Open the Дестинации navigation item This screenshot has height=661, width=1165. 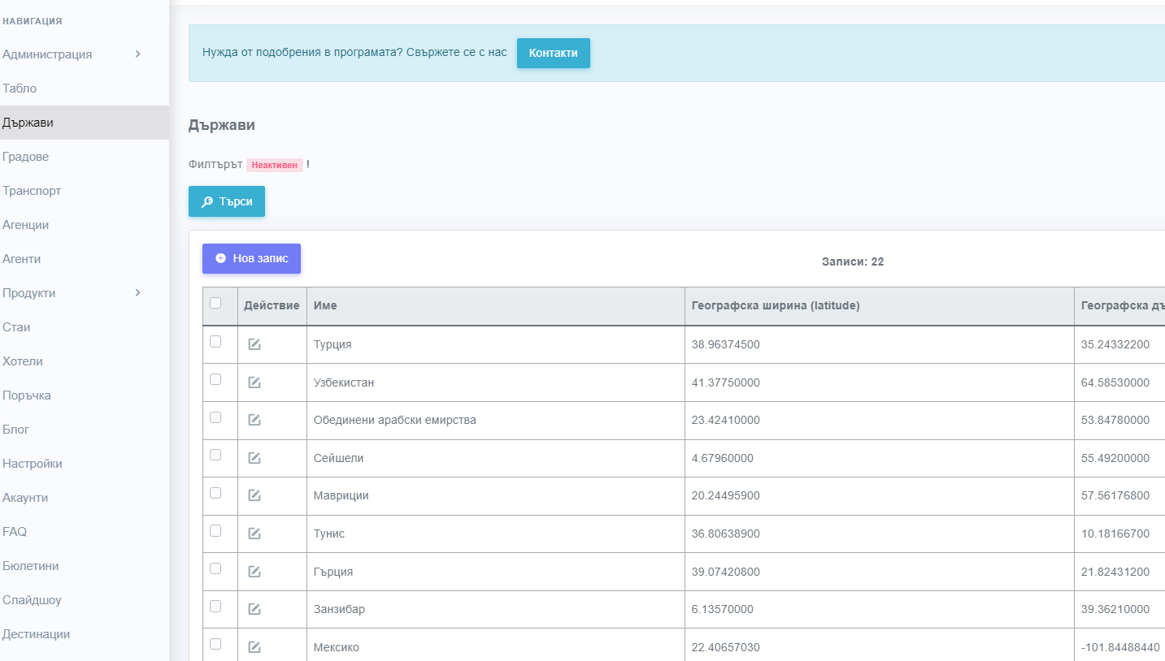coord(37,634)
